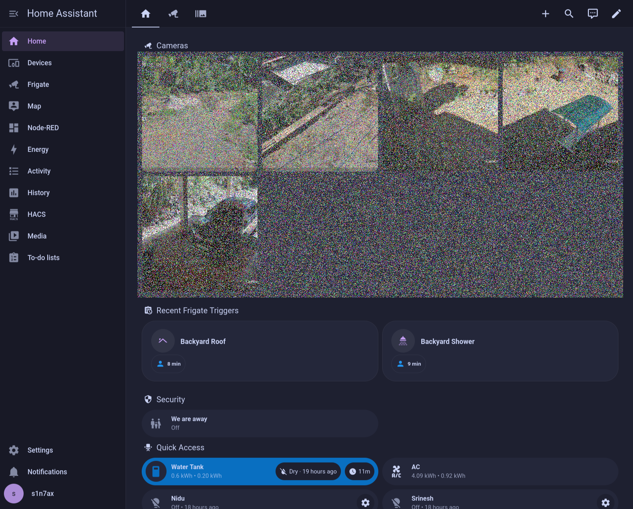Click the 9 min person chip
The height and width of the screenshot is (509, 633).
[409, 364]
